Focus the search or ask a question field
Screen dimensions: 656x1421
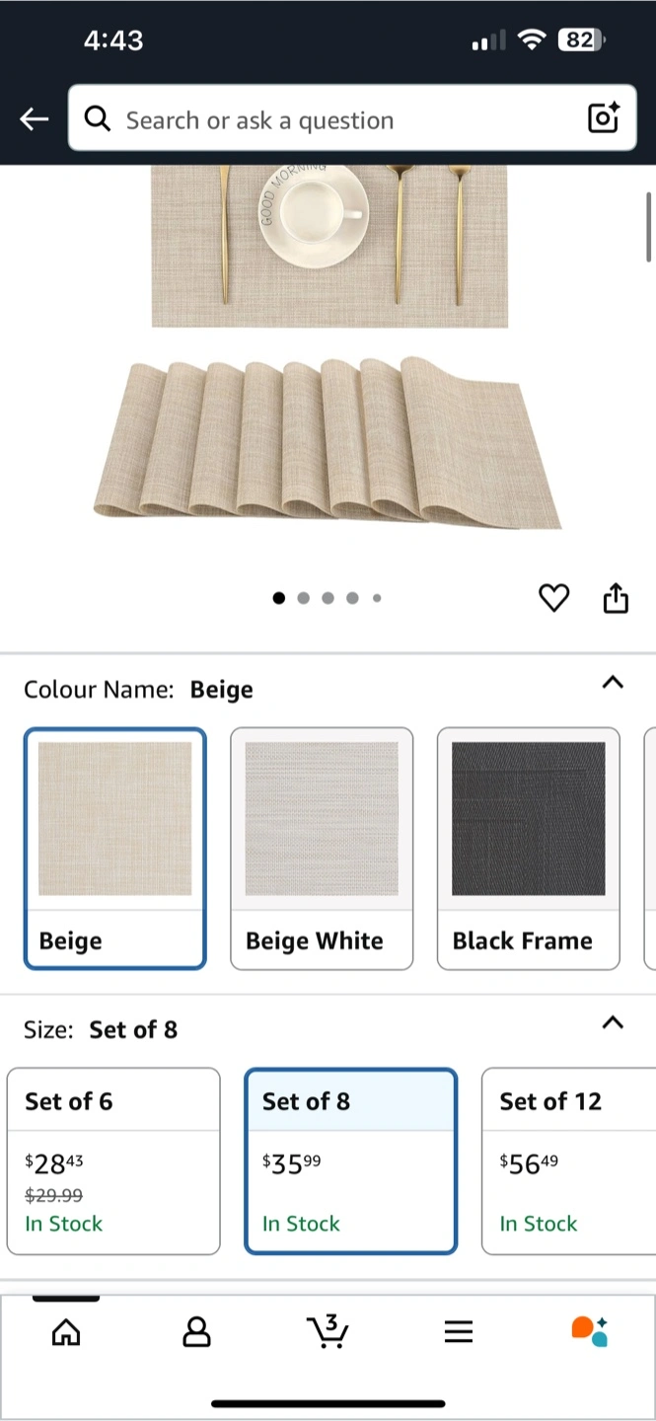click(x=352, y=117)
